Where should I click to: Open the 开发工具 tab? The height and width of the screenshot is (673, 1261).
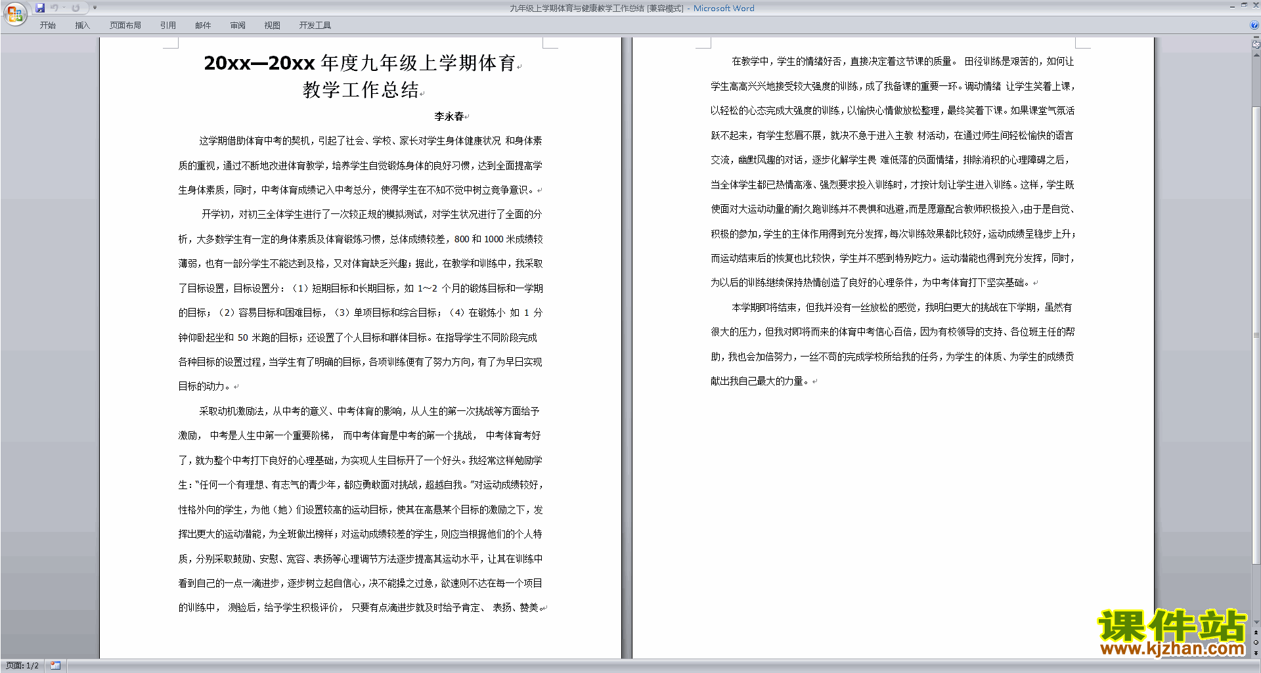tap(315, 25)
